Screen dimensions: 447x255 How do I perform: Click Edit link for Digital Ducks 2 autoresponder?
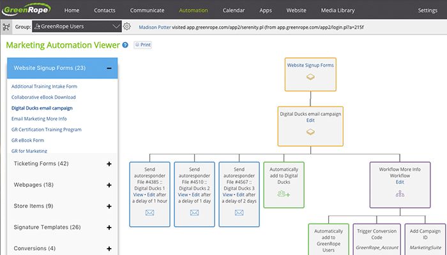click(196, 194)
